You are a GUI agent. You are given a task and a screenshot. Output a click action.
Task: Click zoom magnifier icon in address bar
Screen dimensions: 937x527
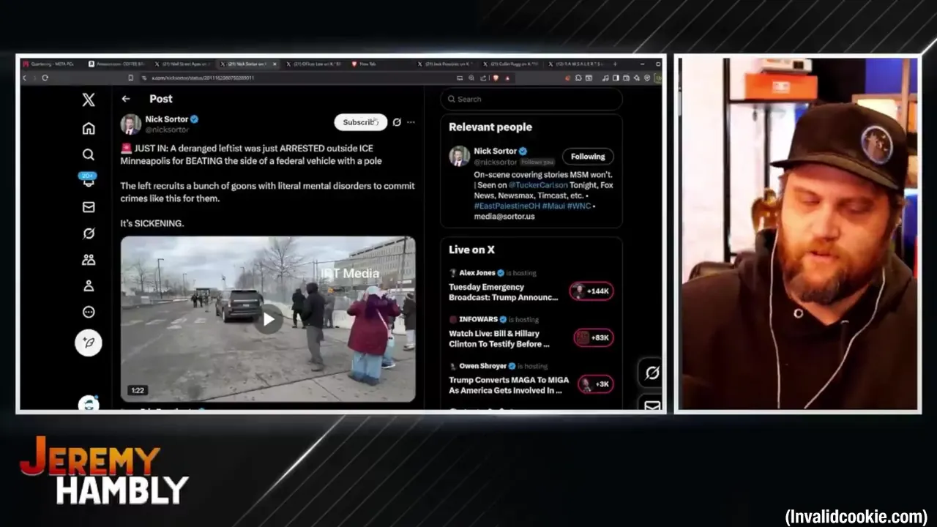point(471,78)
